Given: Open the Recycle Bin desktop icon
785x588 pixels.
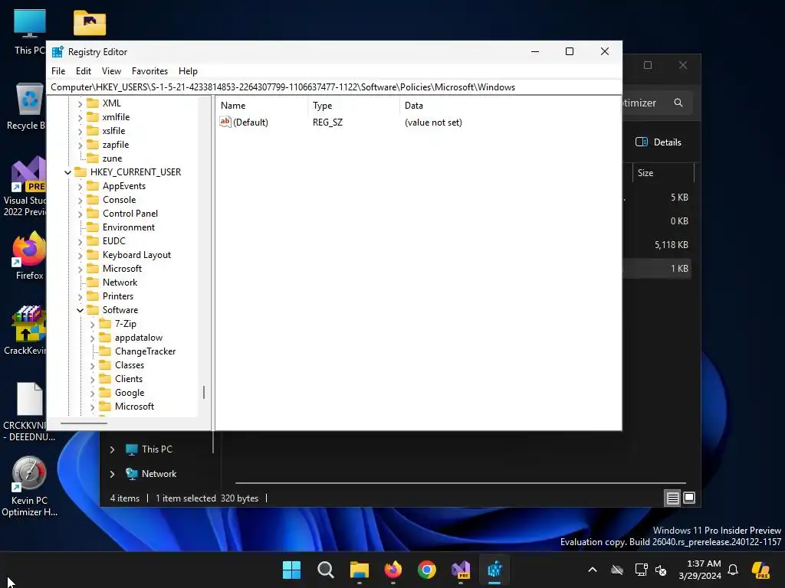Looking at the screenshot, I should (29, 106).
